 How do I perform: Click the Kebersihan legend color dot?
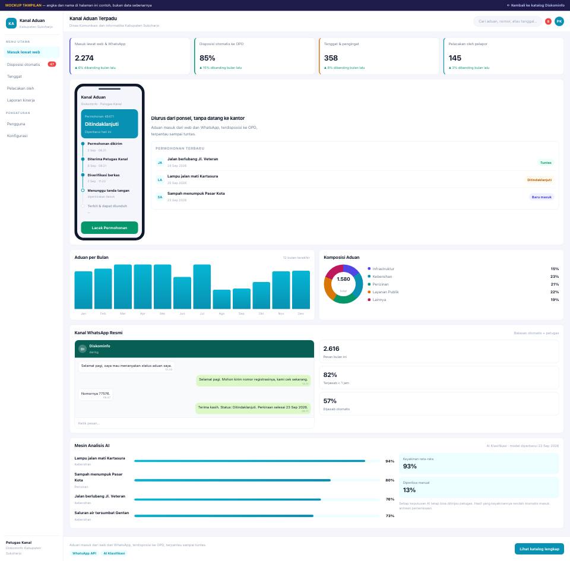[369, 277]
